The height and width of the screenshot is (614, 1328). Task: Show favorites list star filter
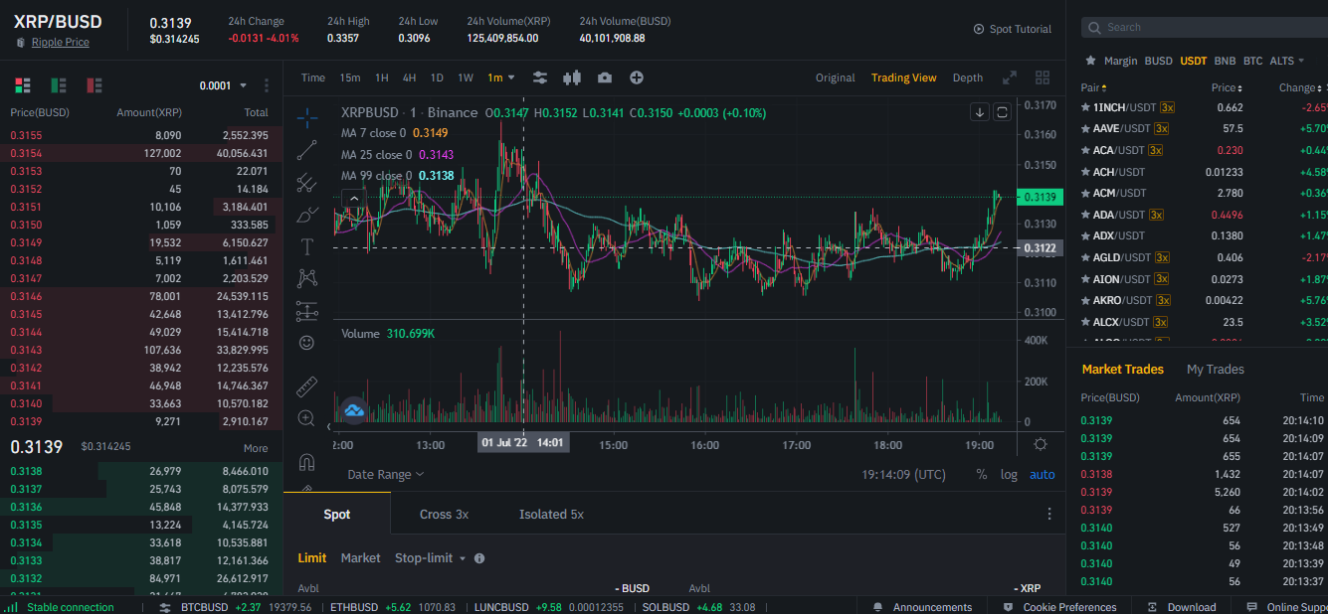[1090, 61]
